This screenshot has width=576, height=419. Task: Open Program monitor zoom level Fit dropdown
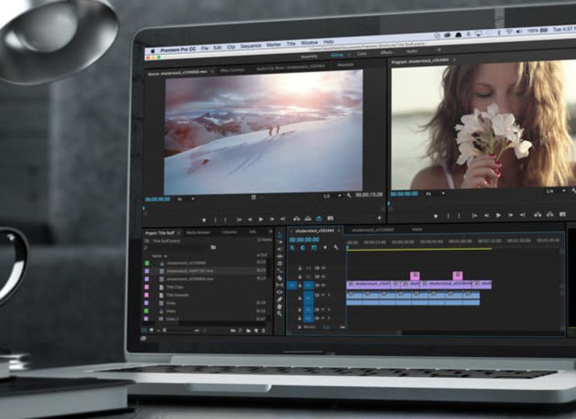(x=435, y=193)
